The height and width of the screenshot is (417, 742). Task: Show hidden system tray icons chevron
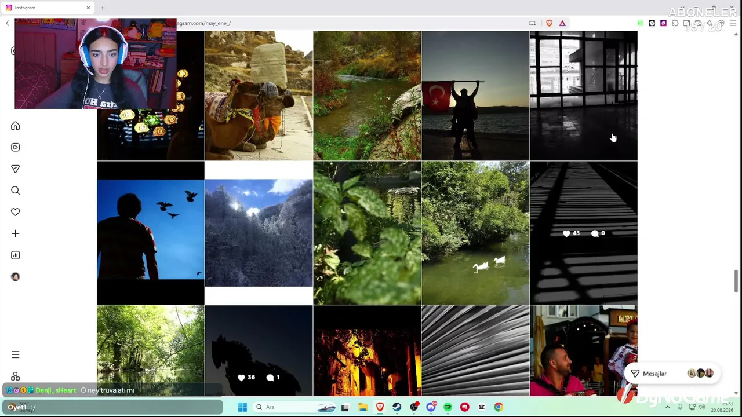667,407
